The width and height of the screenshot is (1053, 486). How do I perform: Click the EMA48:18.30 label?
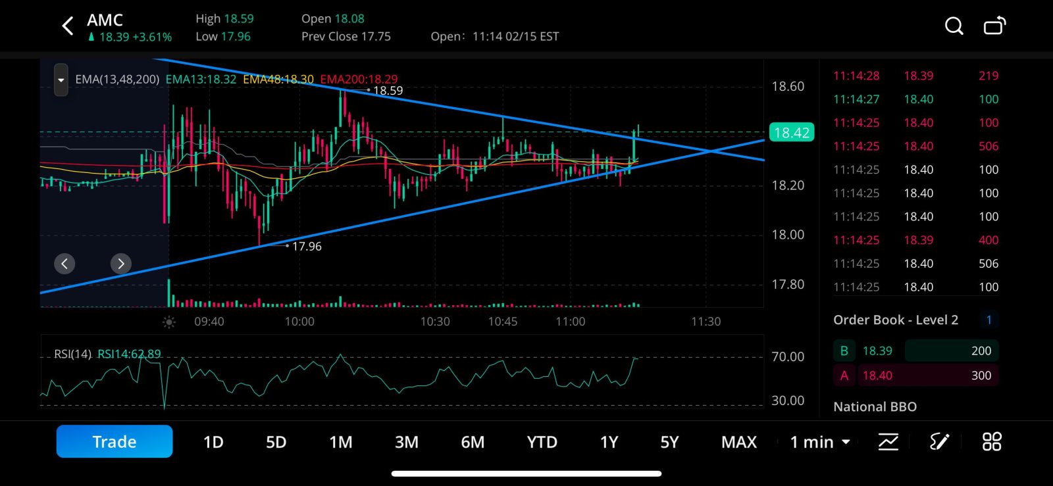[x=278, y=80]
